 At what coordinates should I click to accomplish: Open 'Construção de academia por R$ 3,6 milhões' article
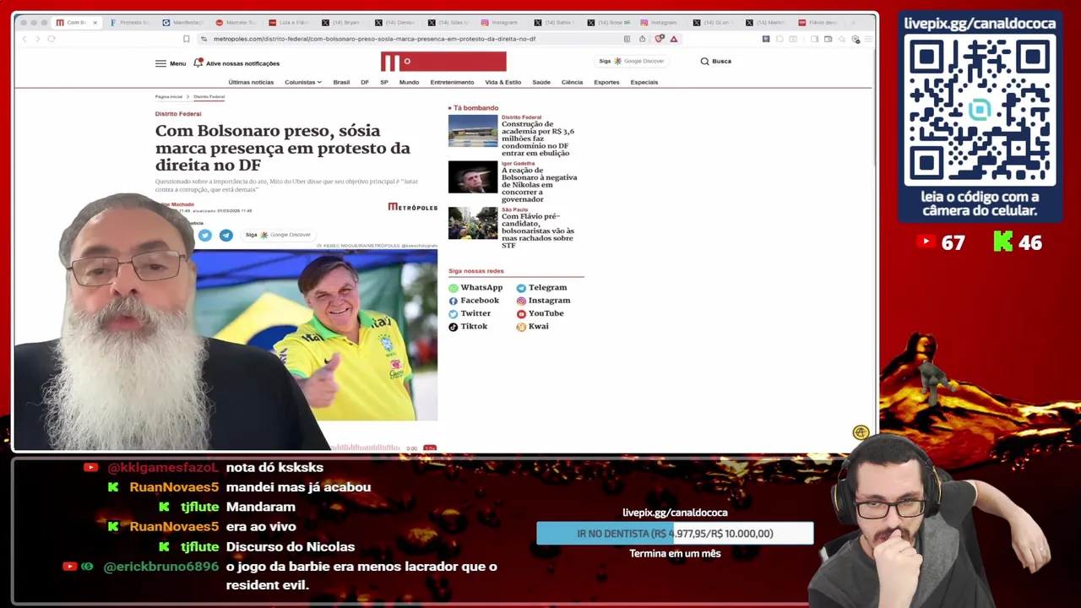pyautogui.click(x=538, y=138)
